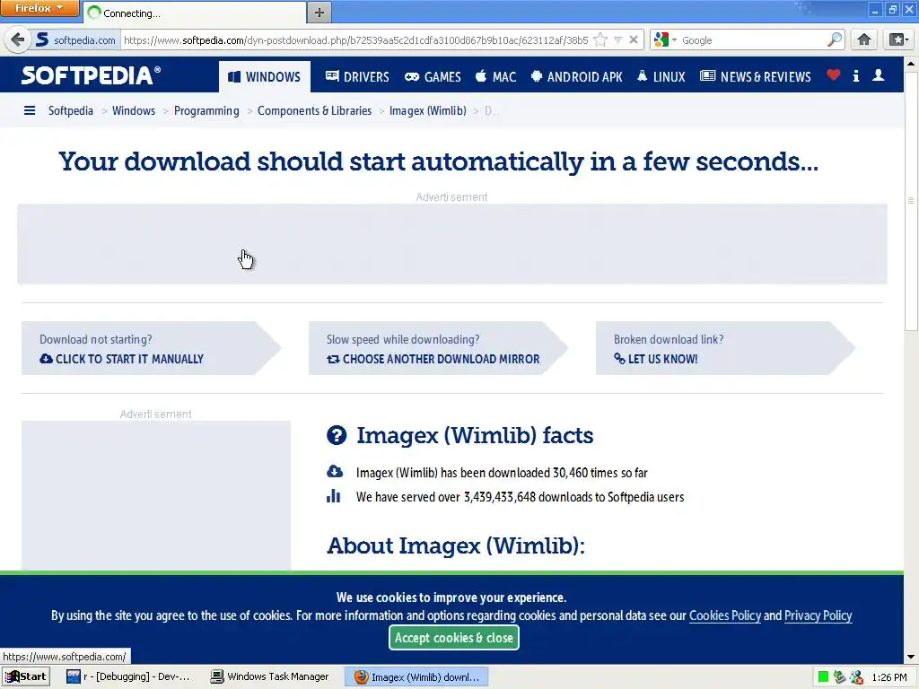Viewport: 919px width, 689px height.
Task: Follow the Programming breadcrumb link
Action: (x=206, y=110)
